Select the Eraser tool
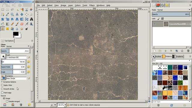 (x=22, y=24)
